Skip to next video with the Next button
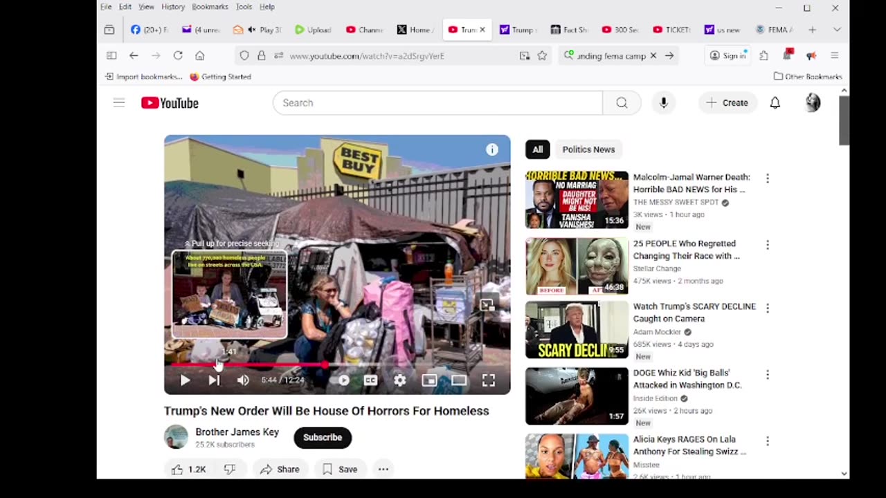The image size is (886, 498). click(214, 380)
